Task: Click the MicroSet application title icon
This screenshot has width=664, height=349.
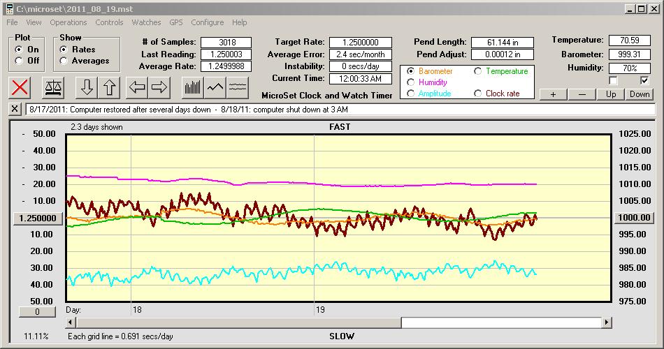Action: (x=9, y=8)
